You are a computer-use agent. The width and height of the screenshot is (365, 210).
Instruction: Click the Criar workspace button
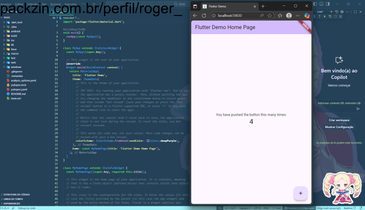click(x=339, y=120)
